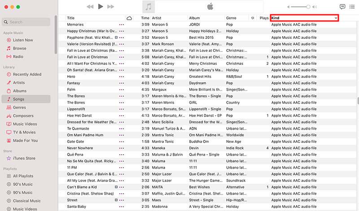Open more options for Lippenstift

122,109
